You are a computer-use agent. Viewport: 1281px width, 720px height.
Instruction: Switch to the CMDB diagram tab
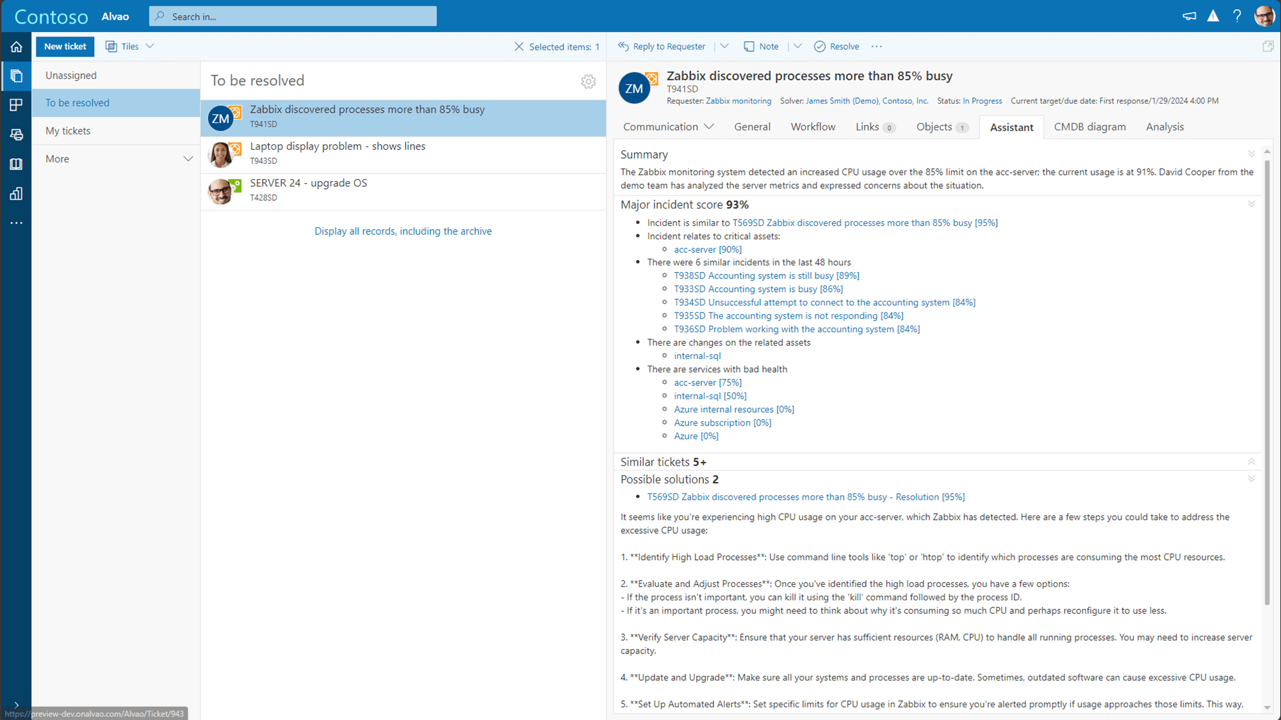pyautogui.click(x=1090, y=127)
